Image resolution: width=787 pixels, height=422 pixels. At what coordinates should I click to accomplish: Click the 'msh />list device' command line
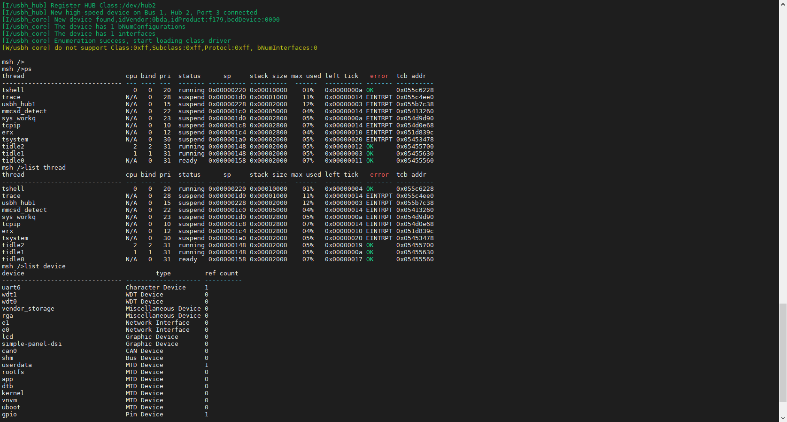34,266
